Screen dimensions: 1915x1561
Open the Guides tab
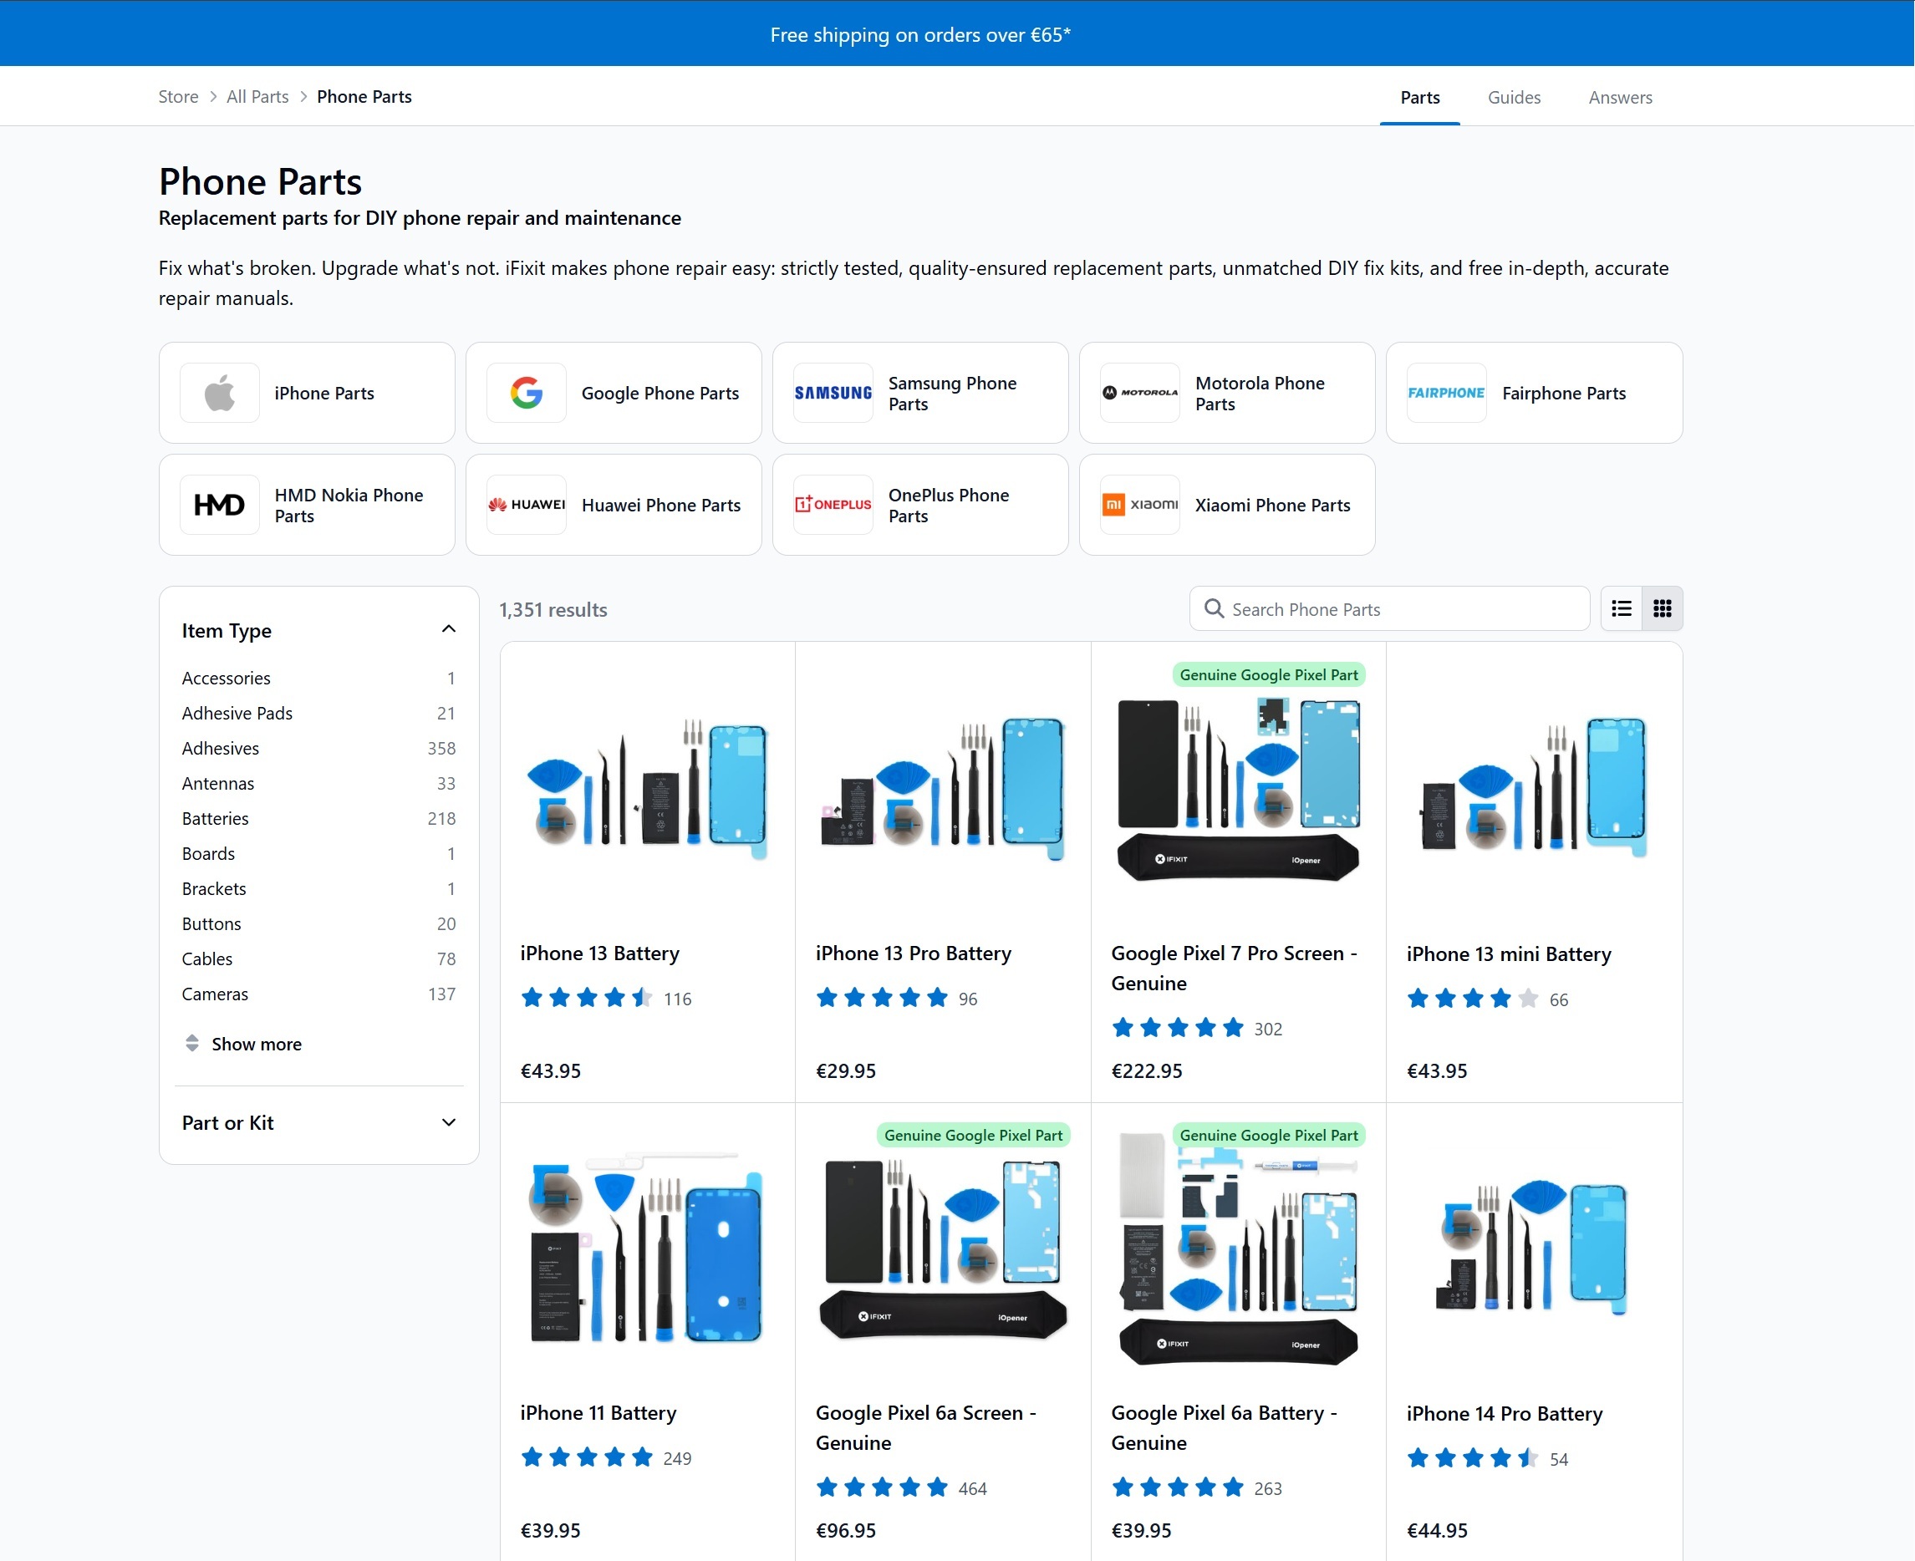click(1513, 97)
